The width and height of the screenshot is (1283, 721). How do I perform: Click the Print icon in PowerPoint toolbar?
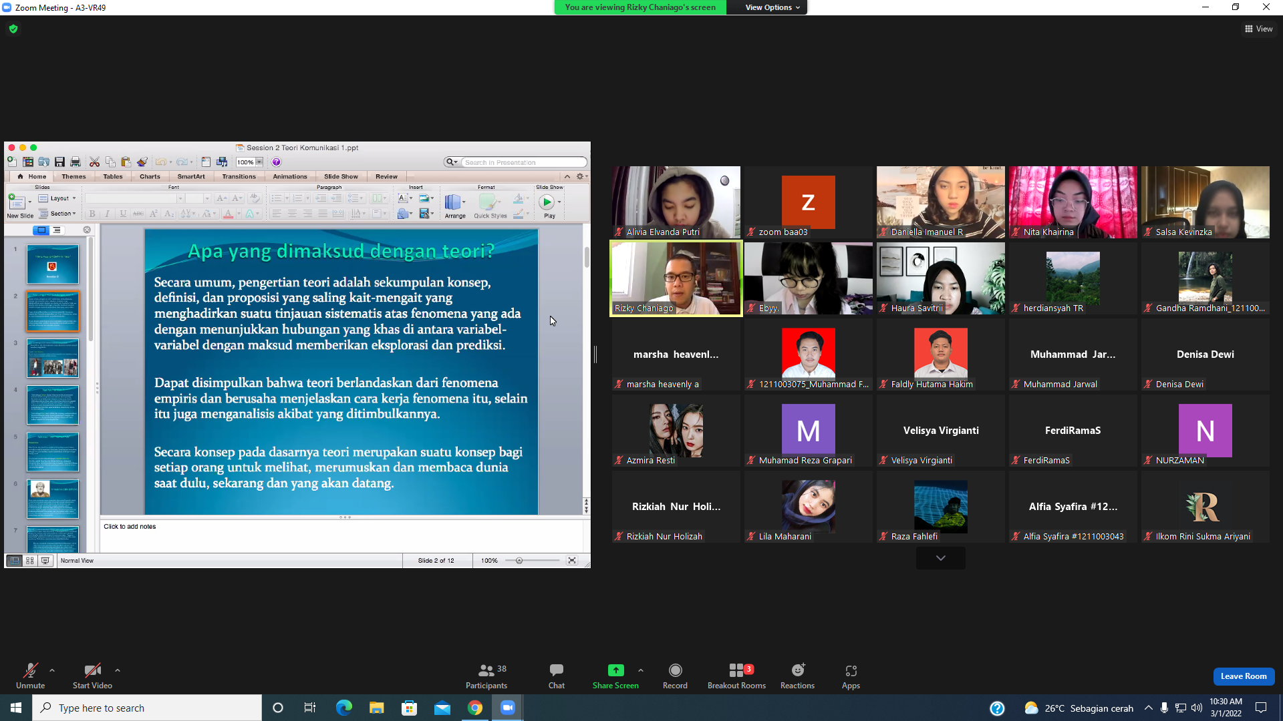tap(76, 162)
